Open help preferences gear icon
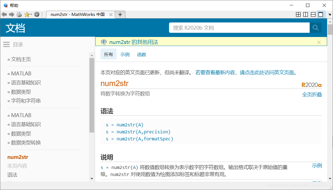Viewport: 333px width, 190px height. (37, 14)
